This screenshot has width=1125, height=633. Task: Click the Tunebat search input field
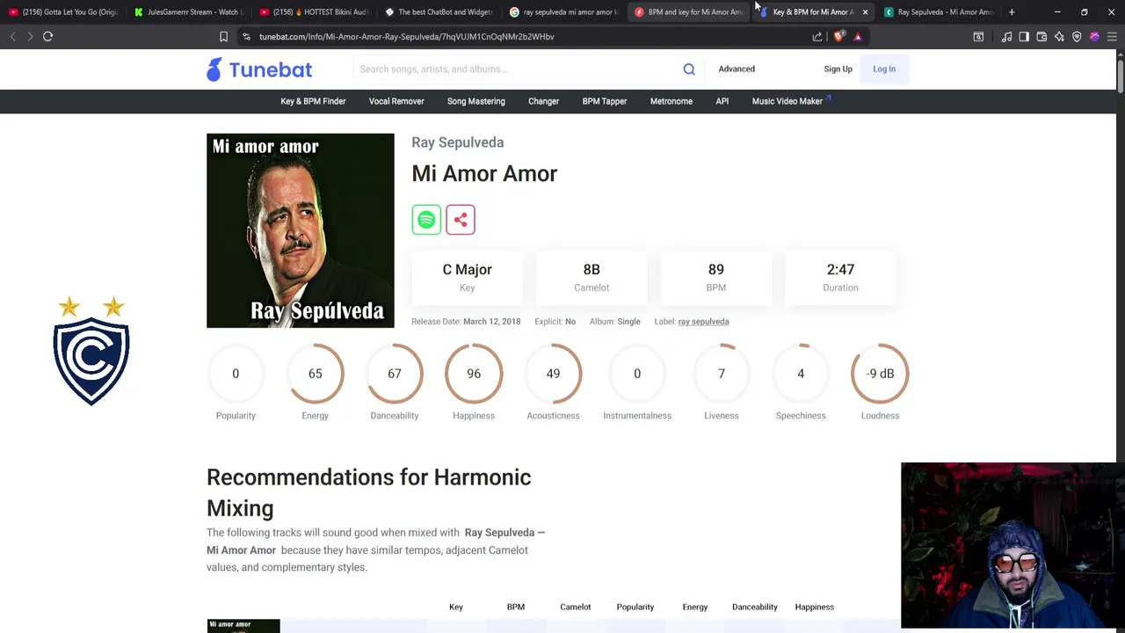517,69
